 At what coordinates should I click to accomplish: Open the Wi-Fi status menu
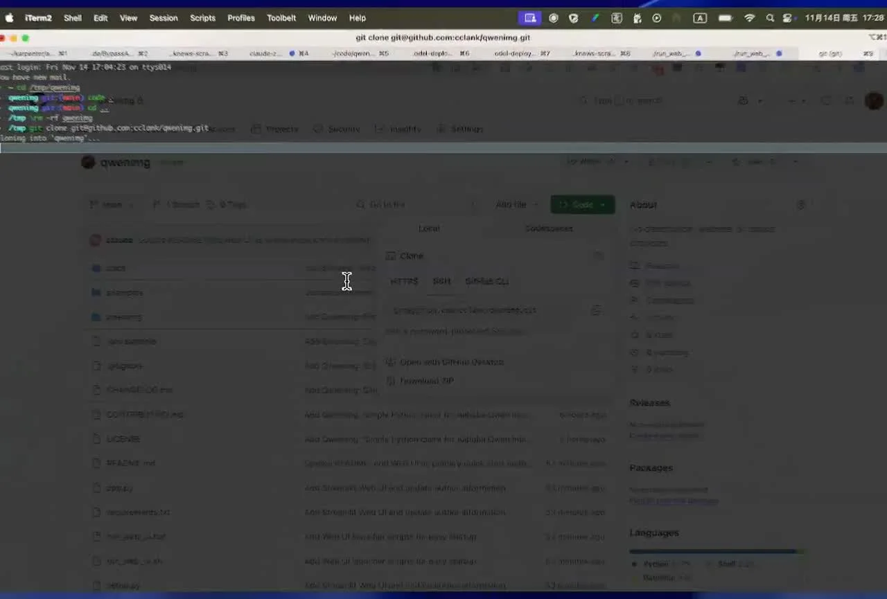coord(749,18)
